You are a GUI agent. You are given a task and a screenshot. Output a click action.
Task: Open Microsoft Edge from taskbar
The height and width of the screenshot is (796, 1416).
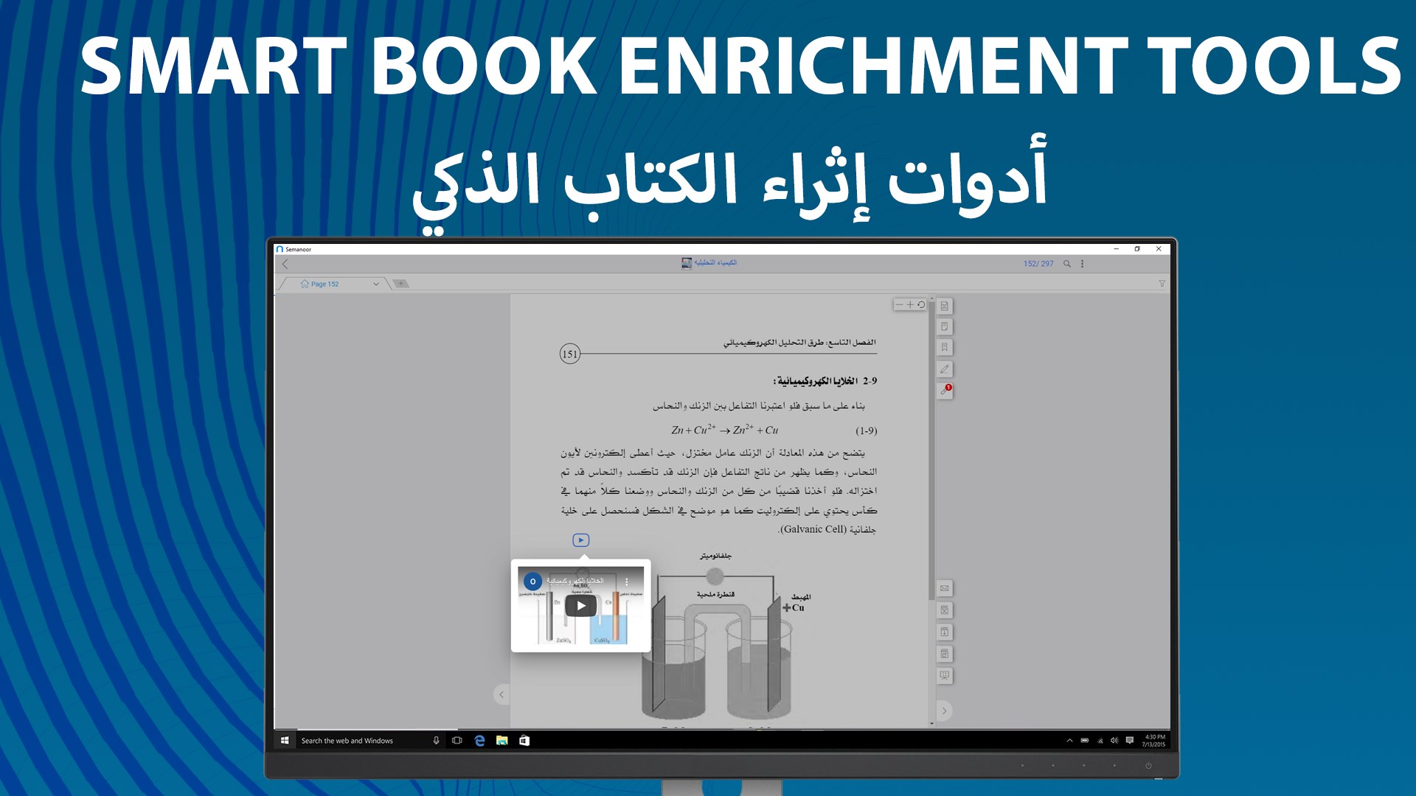click(x=479, y=741)
